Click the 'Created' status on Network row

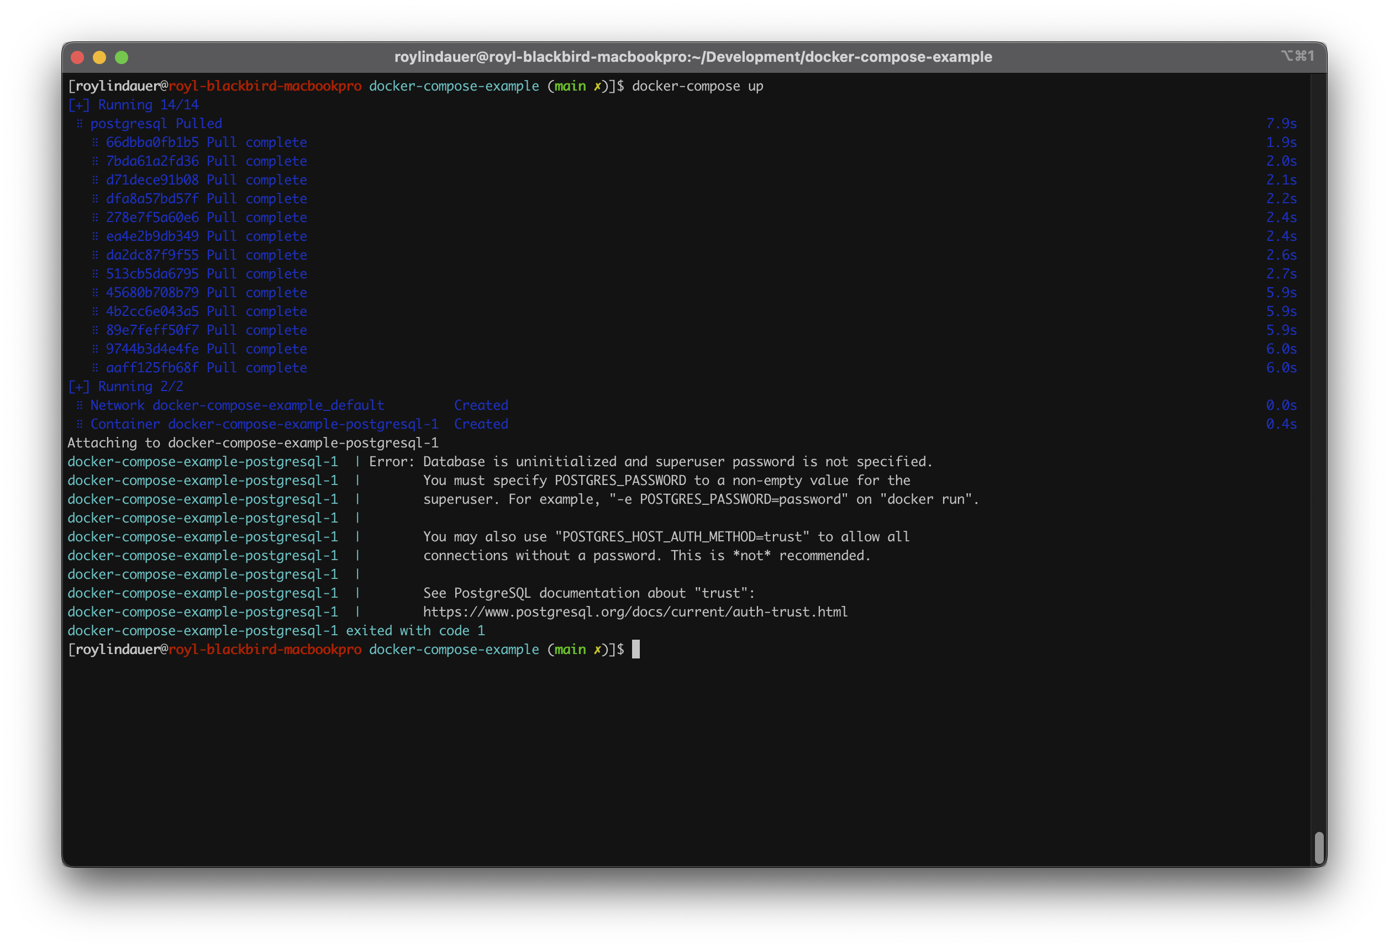click(481, 405)
